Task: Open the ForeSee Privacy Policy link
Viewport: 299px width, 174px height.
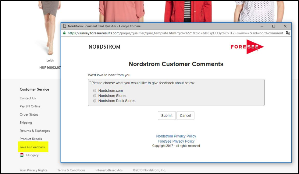Action: click(176, 141)
